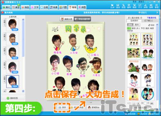Select the blue-haired avatar thumbnail in list

tap(13, 82)
